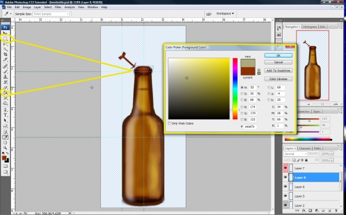The width and height of the screenshot is (346, 215).
Task: Switch to the Paths tab
Action: click(x=317, y=148)
